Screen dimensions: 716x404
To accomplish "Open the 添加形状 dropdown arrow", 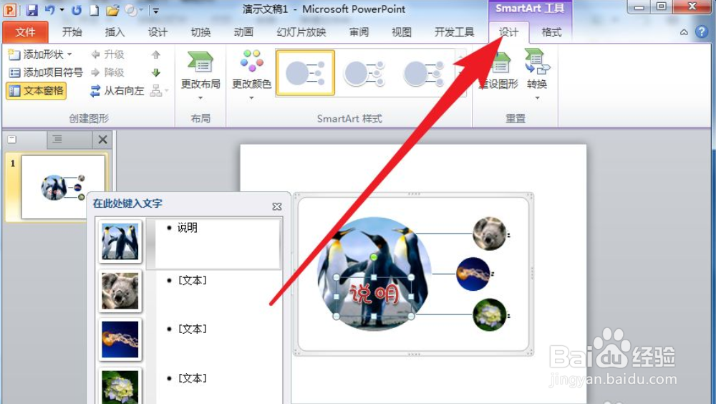I will [x=69, y=54].
